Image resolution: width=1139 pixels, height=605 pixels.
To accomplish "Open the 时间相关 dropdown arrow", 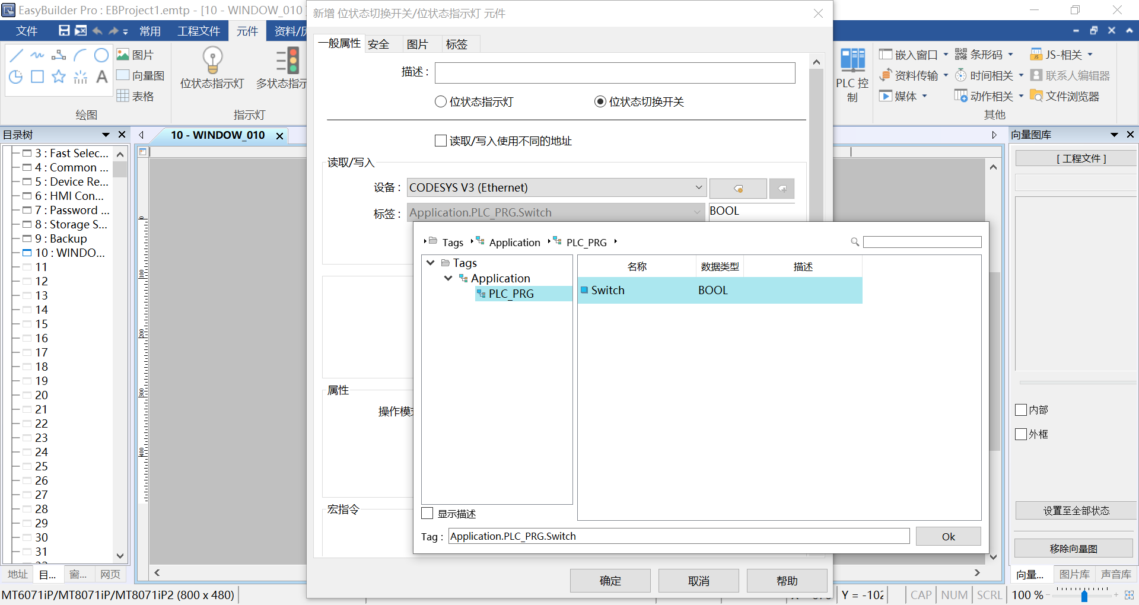I will coord(1021,75).
